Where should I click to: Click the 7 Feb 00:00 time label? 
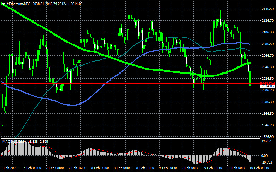click(32, 168)
